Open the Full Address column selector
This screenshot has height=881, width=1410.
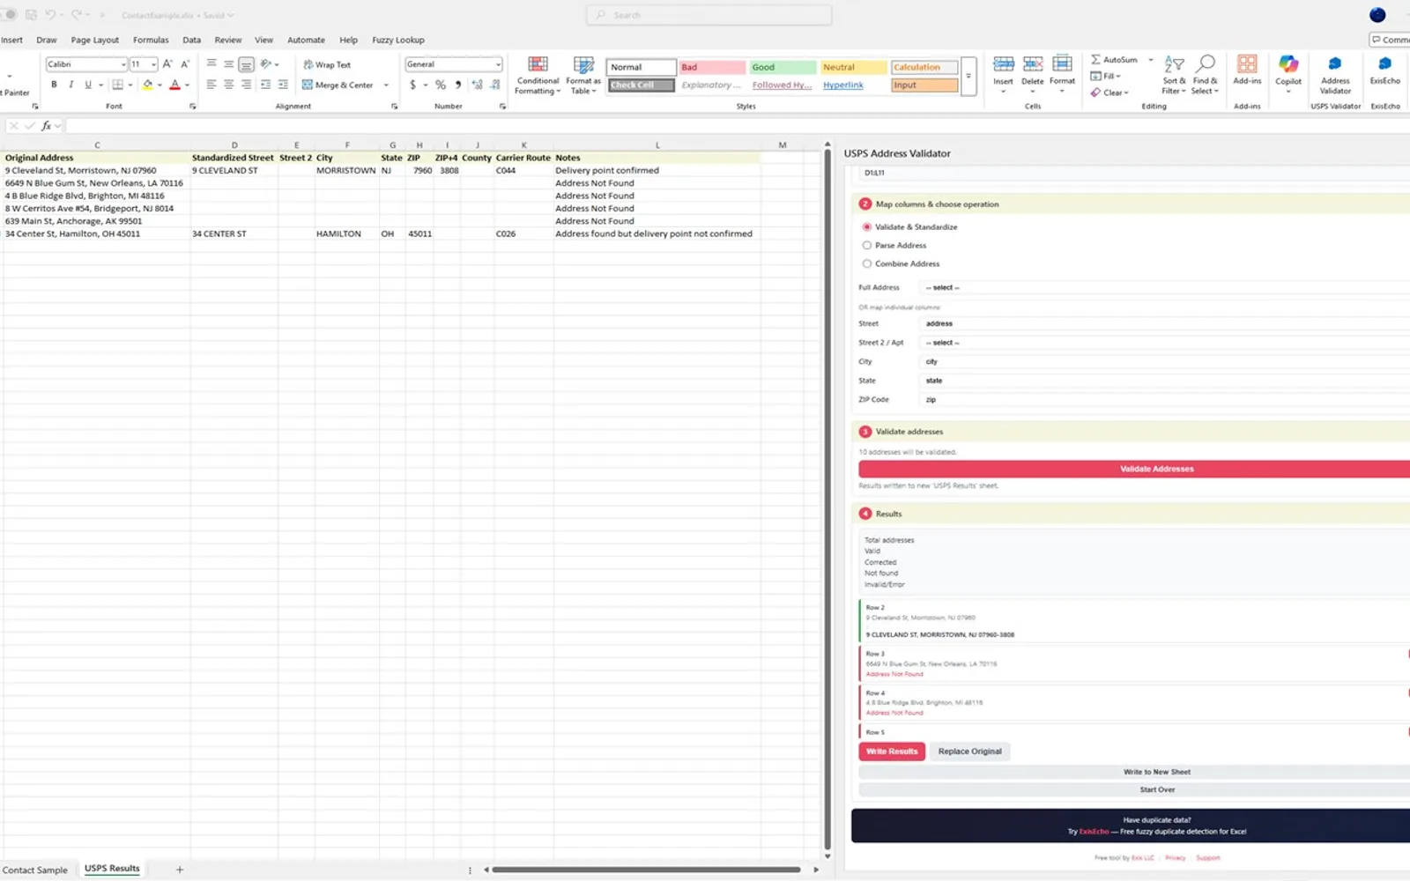[x=1163, y=288]
